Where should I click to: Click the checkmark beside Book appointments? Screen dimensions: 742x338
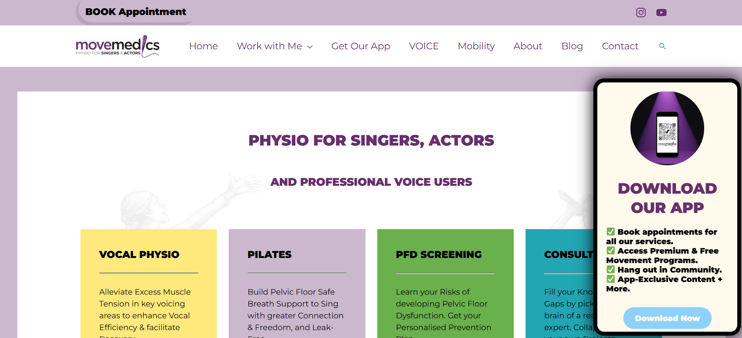coord(611,232)
